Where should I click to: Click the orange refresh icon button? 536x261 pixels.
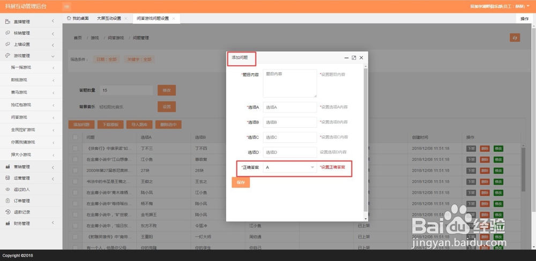click(x=515, y=37)
